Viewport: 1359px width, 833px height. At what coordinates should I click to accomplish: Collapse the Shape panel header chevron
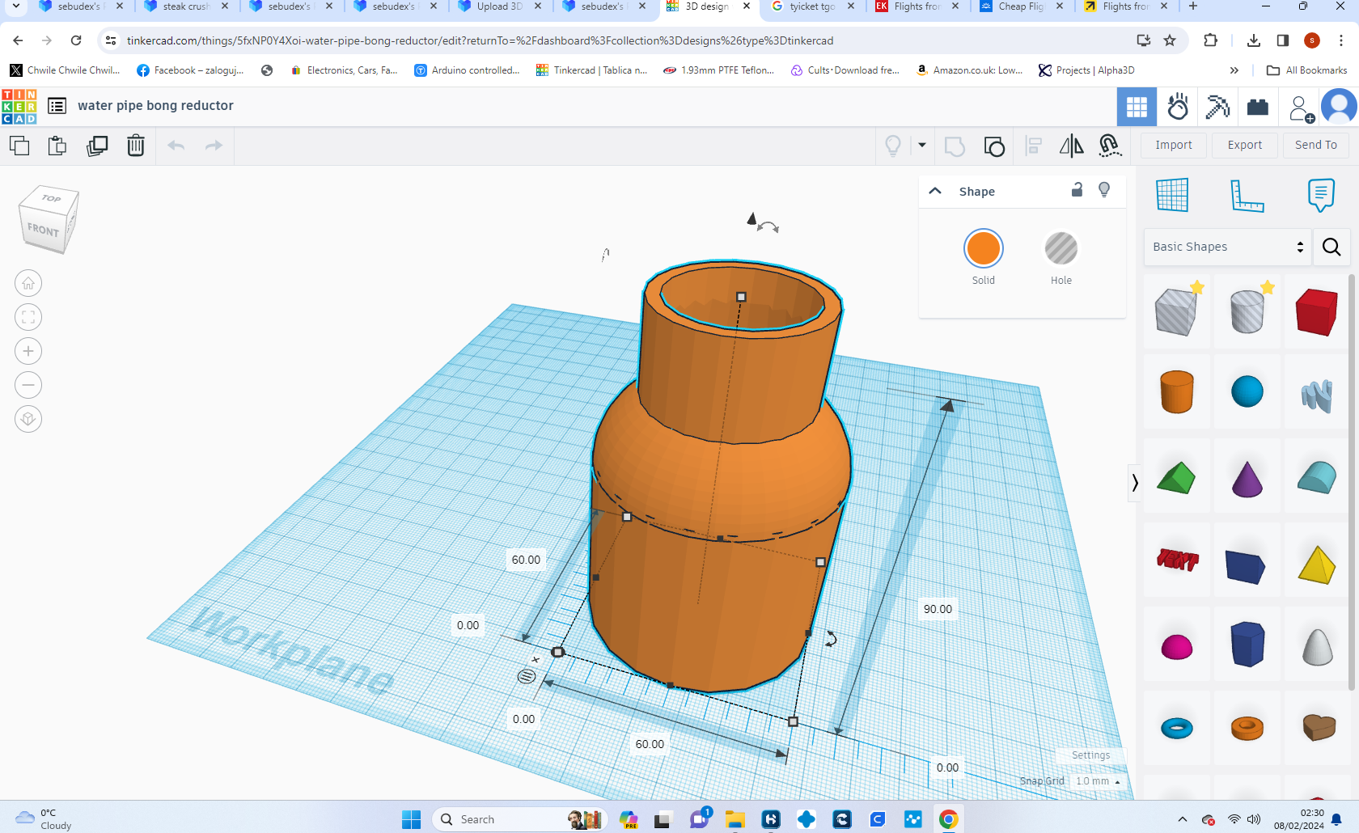[935, 191]
